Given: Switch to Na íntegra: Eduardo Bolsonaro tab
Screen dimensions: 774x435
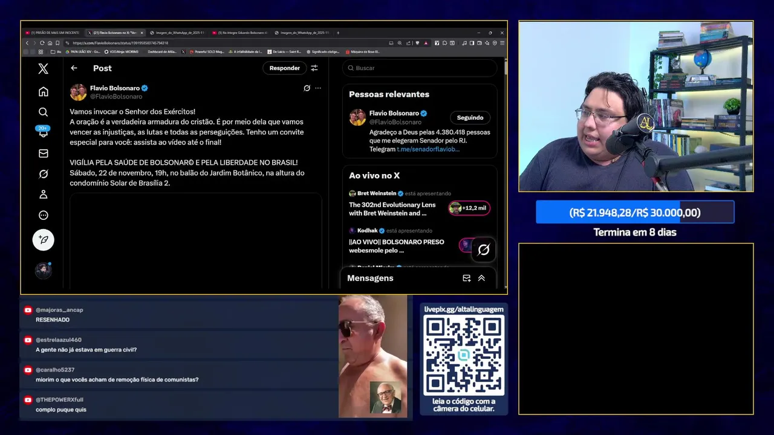Looking at the screenshot, I should tap(240, 33).
